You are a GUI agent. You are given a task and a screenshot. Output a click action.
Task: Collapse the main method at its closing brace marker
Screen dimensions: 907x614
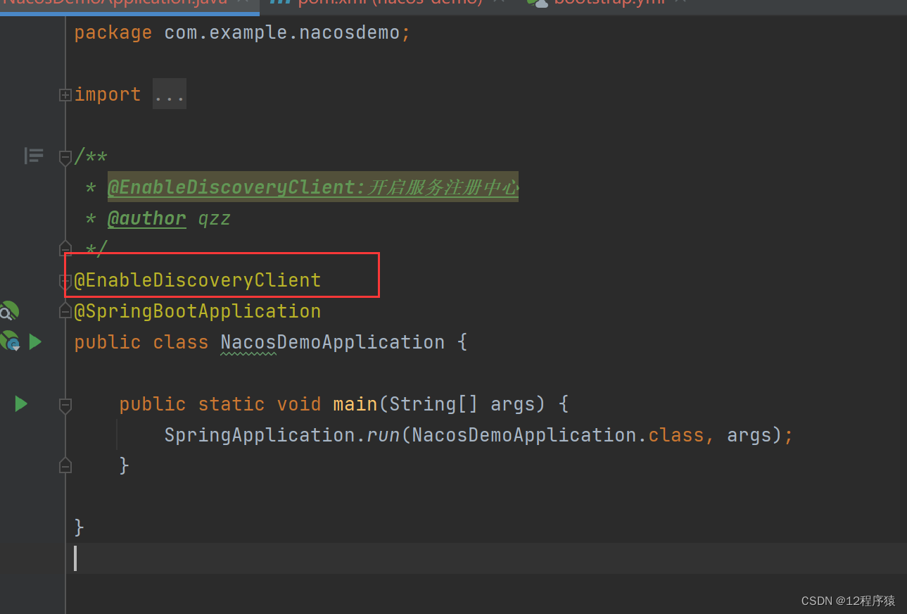coord(65,465)
